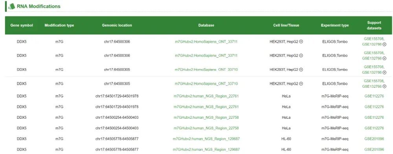Open first m7GHubv2:HomoSapiens_ONT_33710 database link
Image resolution: width=393 pixels, height=154 pixels.
pos(206,69)
